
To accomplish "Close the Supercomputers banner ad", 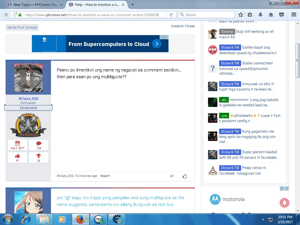I will click(x=167, y=37).
